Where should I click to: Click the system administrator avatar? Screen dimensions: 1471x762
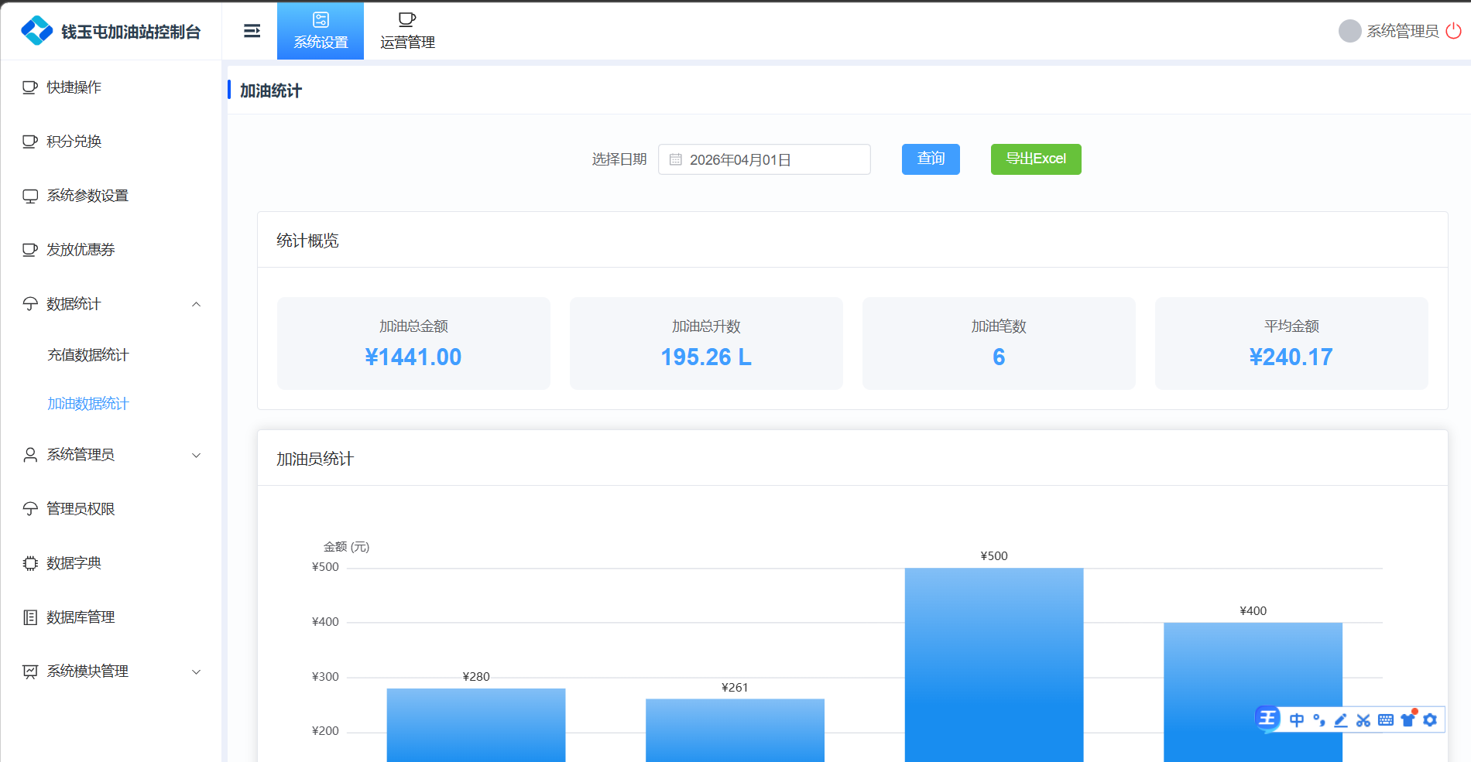[x=1349, y=31]
